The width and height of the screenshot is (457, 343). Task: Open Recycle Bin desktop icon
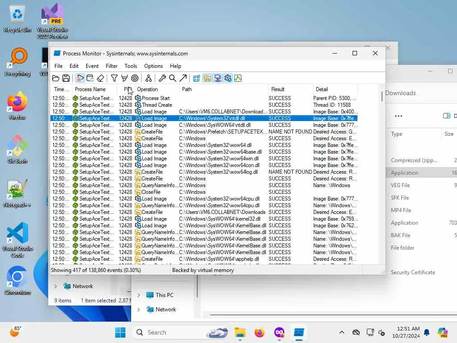17,19
